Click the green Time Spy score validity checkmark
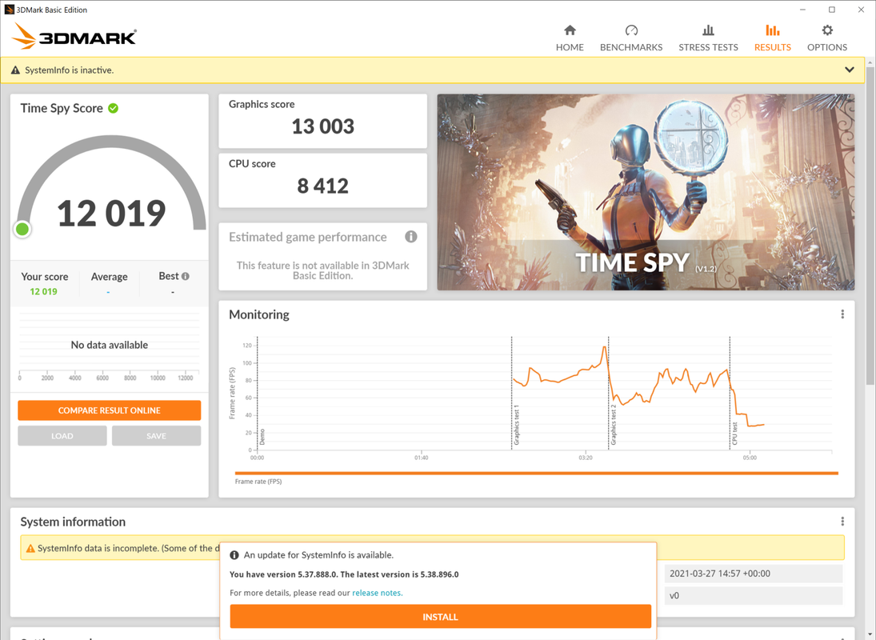The image size is (876, 640). (x=114, y=108)
